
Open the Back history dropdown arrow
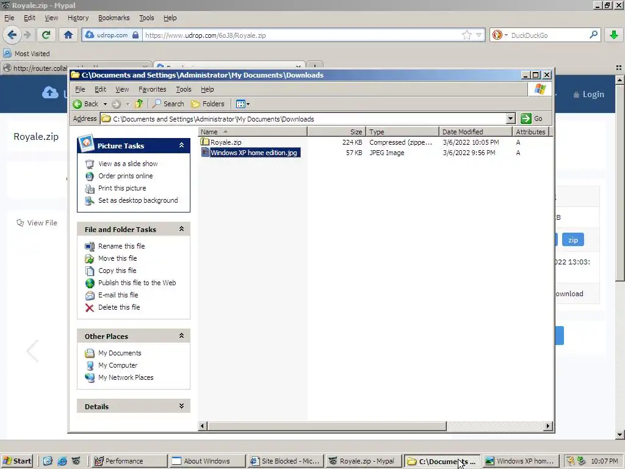105,104
